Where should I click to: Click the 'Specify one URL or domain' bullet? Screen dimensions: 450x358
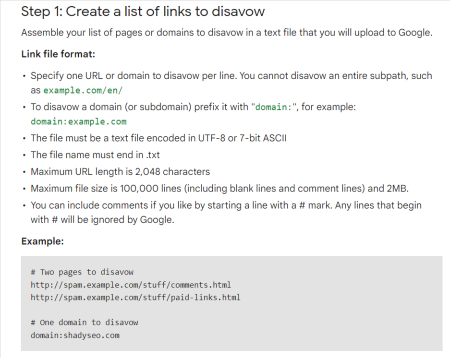pos(231,83)
